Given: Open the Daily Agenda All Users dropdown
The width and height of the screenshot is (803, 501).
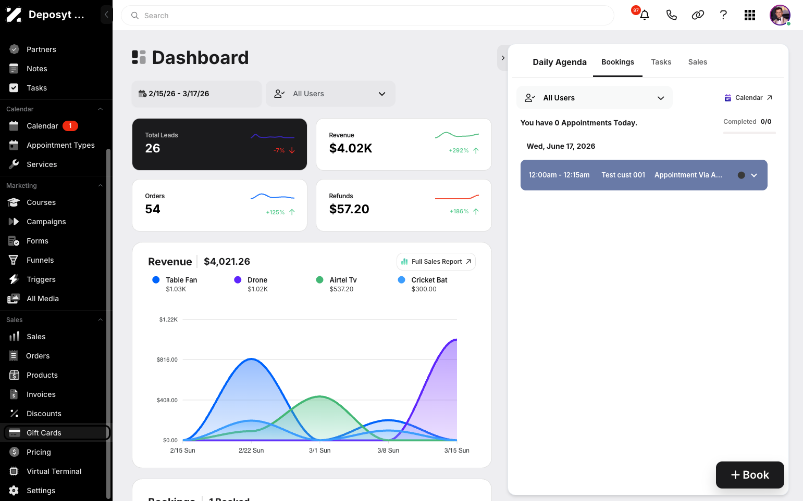Looking at the screenshot, I should 594,98.
